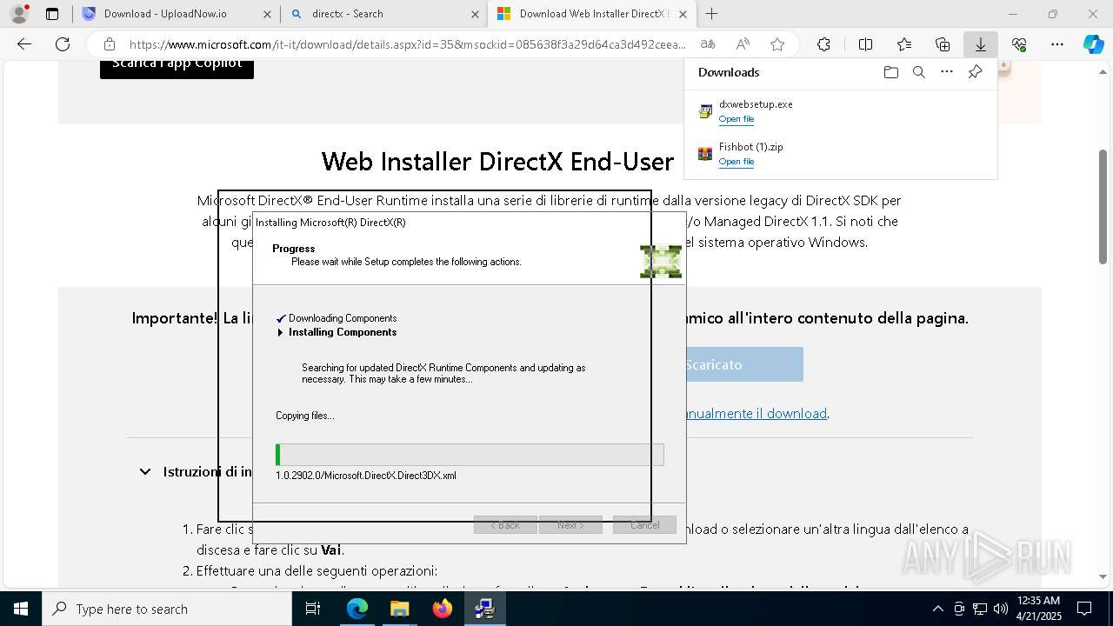Open file link under dxwebsetup.exe
Image resolution: width=1113 pixels, height=626 pixels.
736,119
